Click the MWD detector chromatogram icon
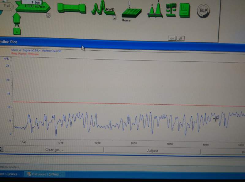 point(103,8)
